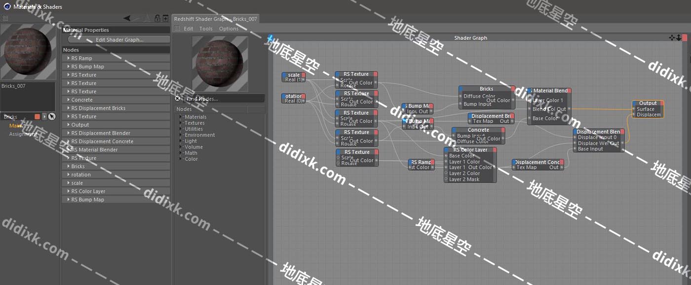Expand the Textures category in node tree
Image resolution: width=691 pixels, height=285 pixels.
coord(181,123)
